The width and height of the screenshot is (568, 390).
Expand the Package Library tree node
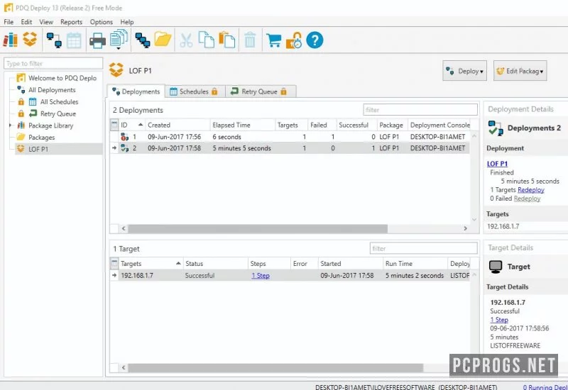pos(11,126)
